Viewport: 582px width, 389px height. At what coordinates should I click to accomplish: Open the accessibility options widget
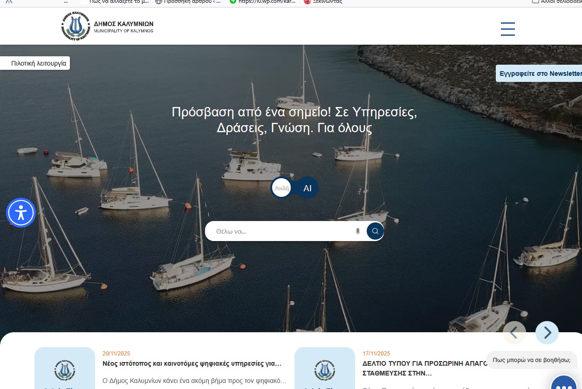click(21, 213)
